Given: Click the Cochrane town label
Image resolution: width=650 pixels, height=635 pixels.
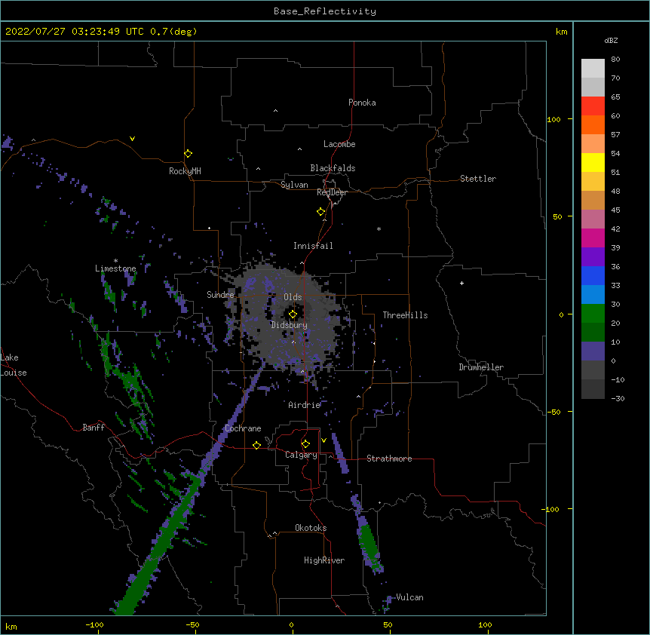Looking at the screenshot, I should [243, 428].
